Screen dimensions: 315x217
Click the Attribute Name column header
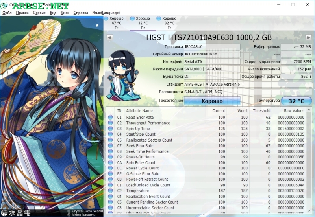[164, 111]
